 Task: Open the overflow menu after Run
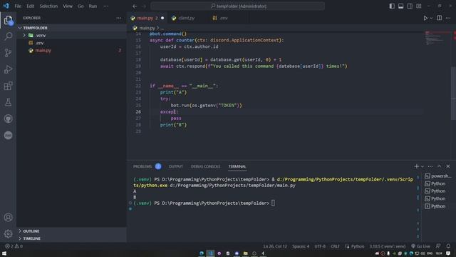[x=106, y=6]
